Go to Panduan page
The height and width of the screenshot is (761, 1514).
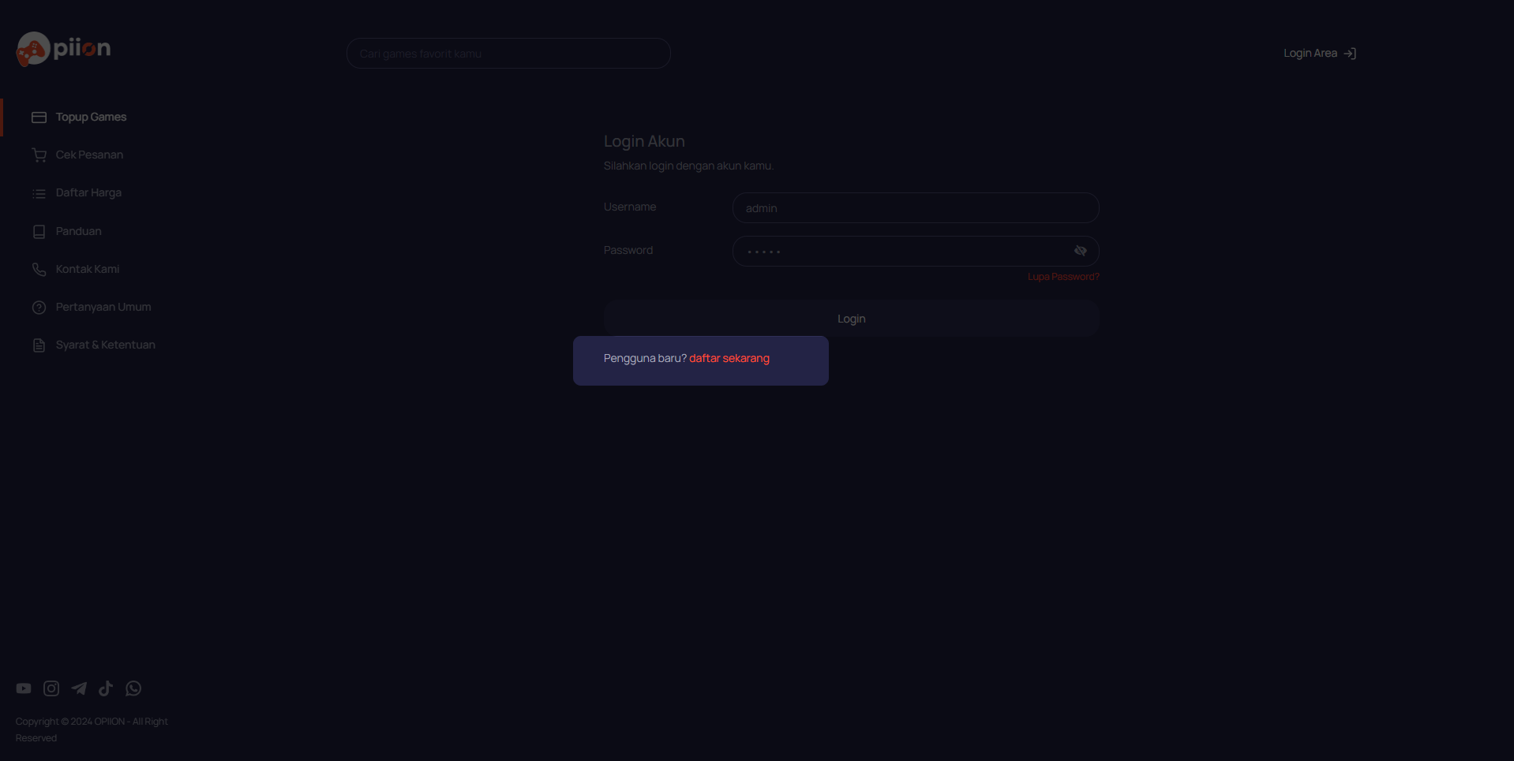(78, 232)
